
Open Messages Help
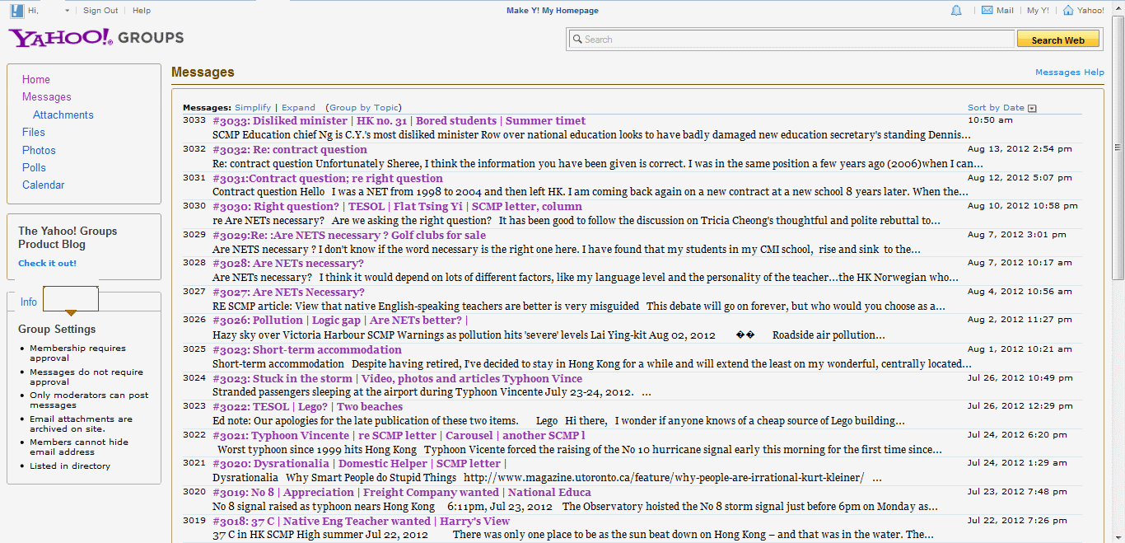tap(1069, 72)
